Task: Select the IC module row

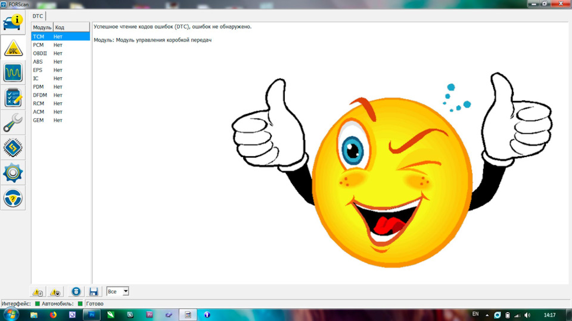Action: (61, 78)
